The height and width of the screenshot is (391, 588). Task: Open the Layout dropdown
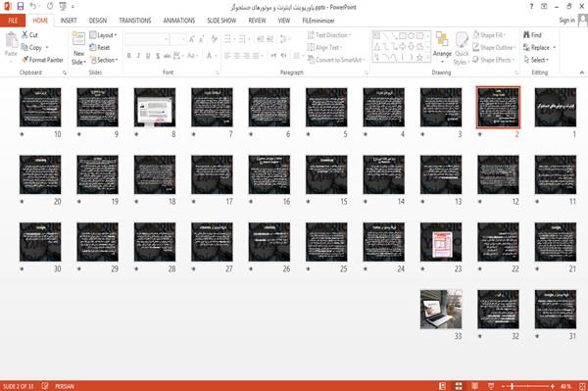click(103, 35)
